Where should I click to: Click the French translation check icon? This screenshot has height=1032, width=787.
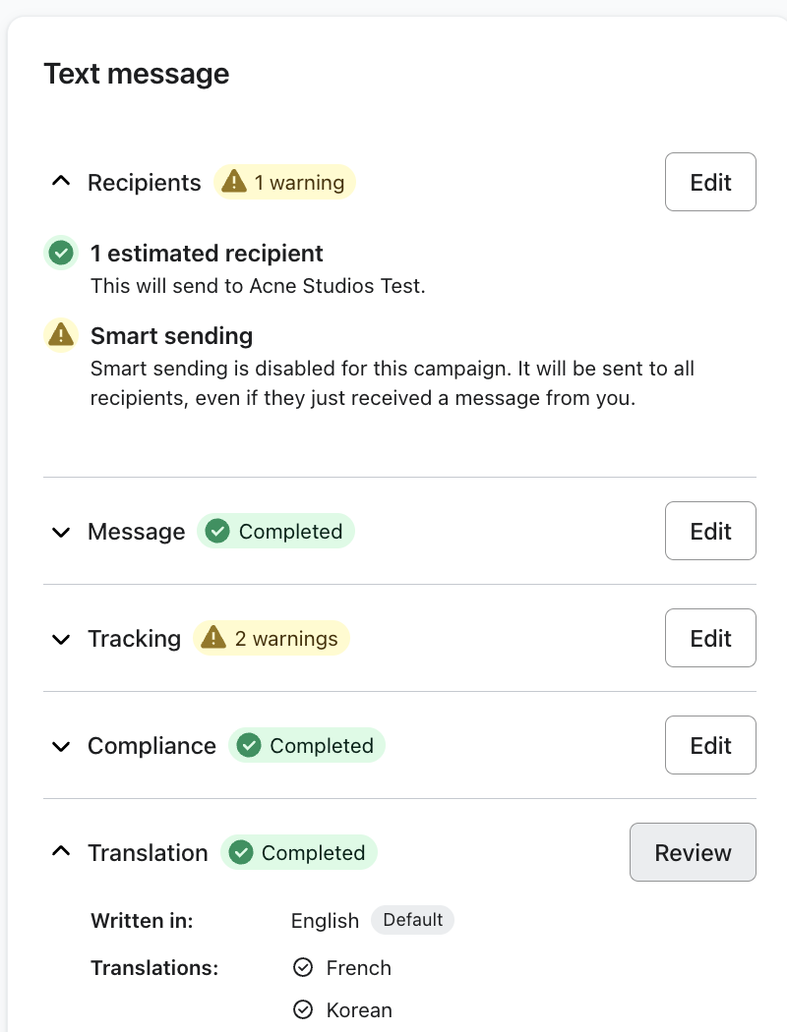(303, 968)
